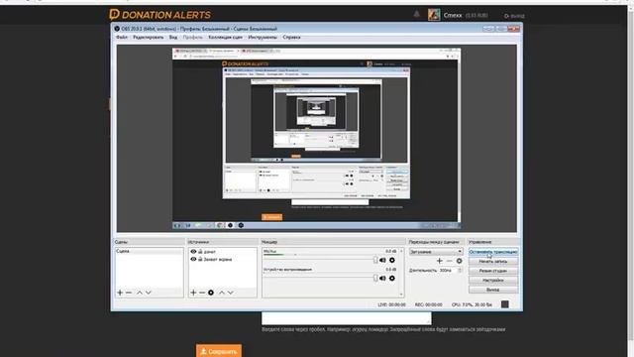The height and width of the screenshot is (357, 634).
Task: Click the orange Сохранить button on webpage
Action: 219,351
